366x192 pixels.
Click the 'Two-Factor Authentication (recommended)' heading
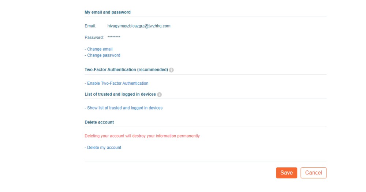coord(126,70)
